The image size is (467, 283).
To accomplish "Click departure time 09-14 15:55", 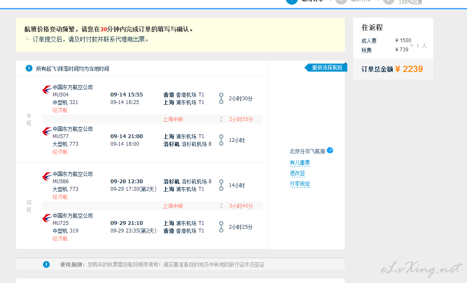I will [126, 95].
